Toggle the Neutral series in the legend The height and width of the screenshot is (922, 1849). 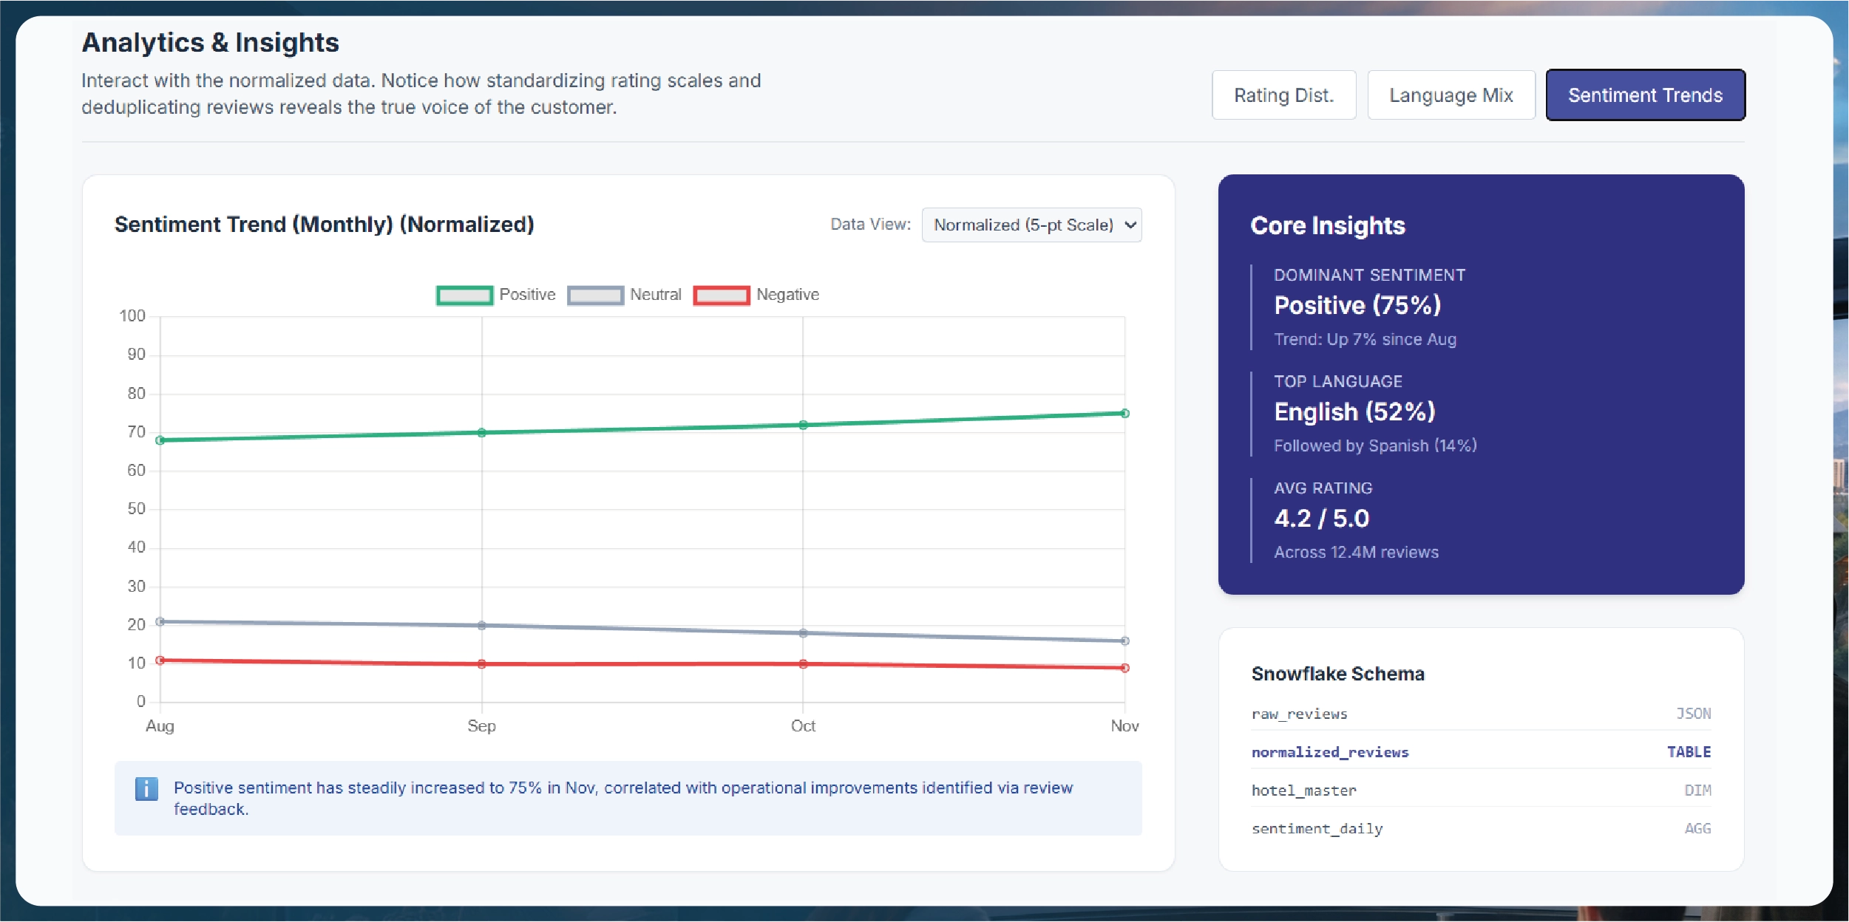(655, 295)
